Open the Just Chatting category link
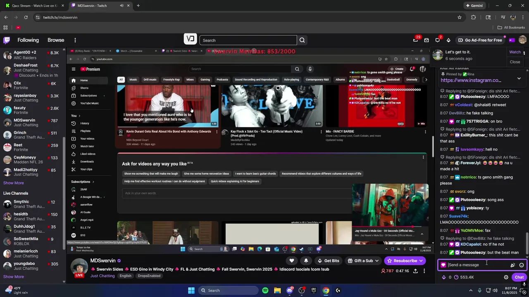The height and width of the screenshot is (297, 529). [102, 276]
